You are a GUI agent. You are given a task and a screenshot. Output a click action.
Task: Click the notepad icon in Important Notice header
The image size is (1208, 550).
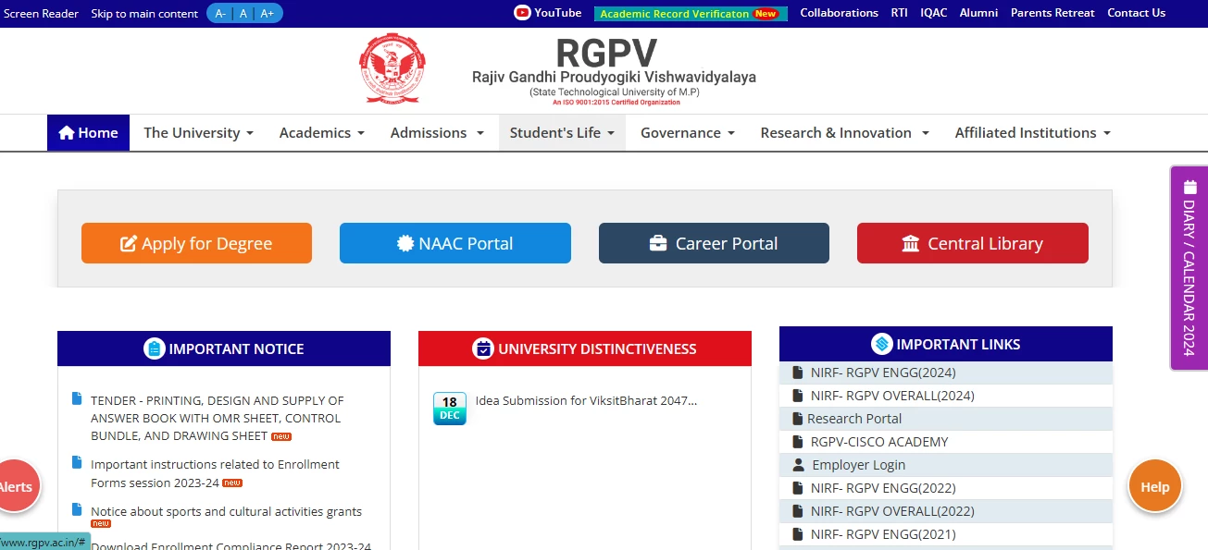coord(153,348)
